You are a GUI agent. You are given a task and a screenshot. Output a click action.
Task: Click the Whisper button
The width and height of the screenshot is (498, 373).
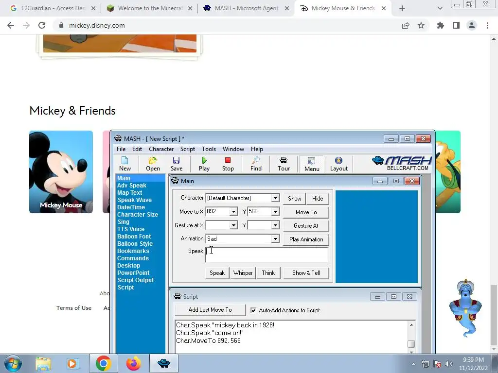243,273
